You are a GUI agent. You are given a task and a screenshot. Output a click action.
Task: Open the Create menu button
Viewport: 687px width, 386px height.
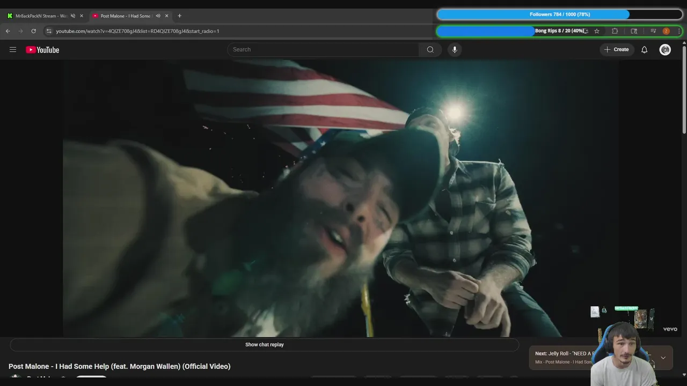[x=617, y=49]
